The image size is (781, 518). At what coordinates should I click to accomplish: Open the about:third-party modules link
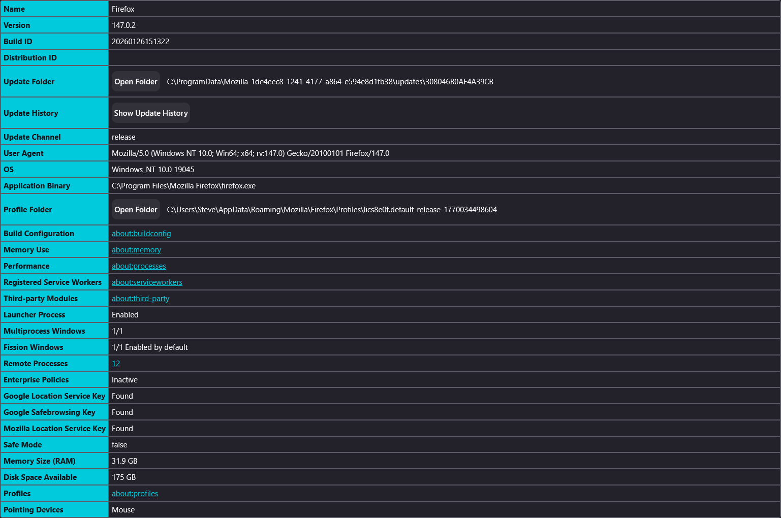point(140,299)
